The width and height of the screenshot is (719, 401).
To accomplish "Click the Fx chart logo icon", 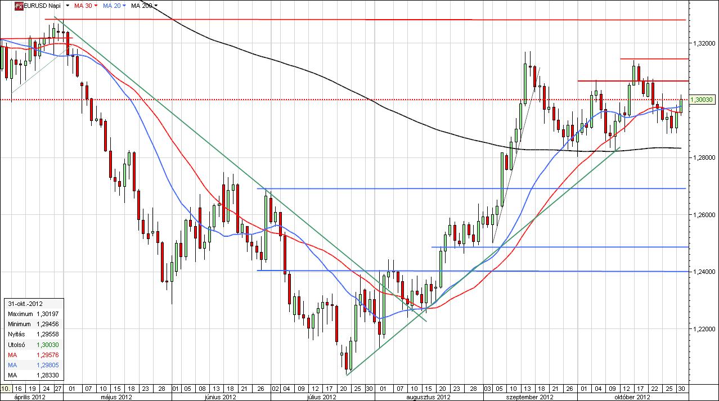I will pyautogui.click(x=18, y=6).
